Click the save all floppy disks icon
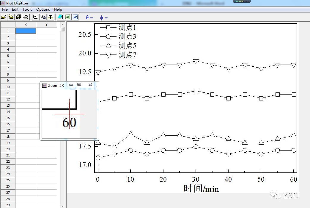The image size is (310, 208). 19,17
